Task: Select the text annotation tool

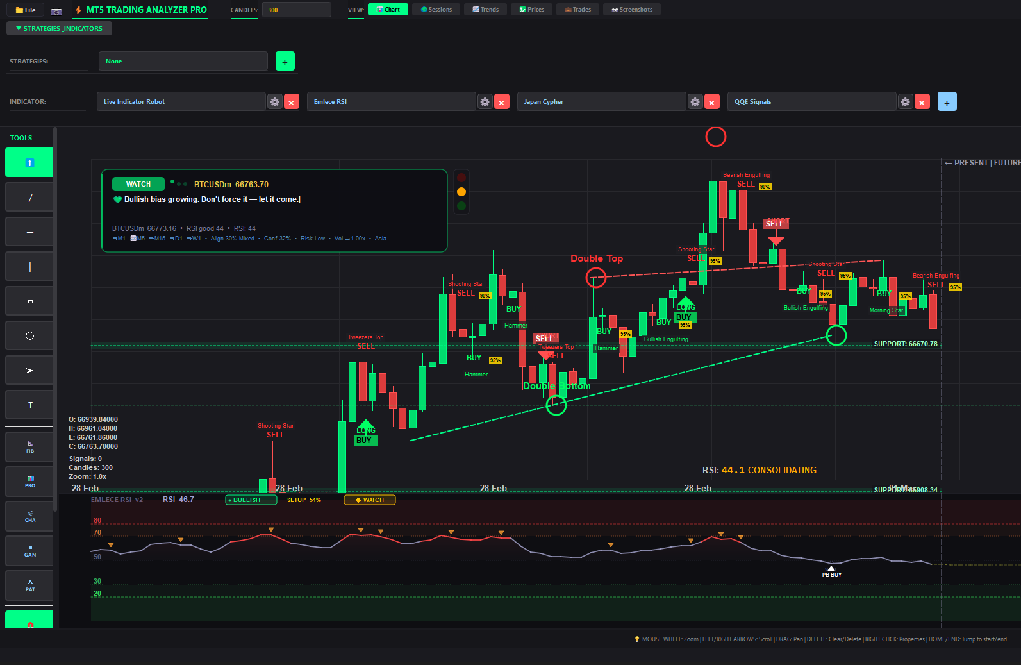Action: 29,405
